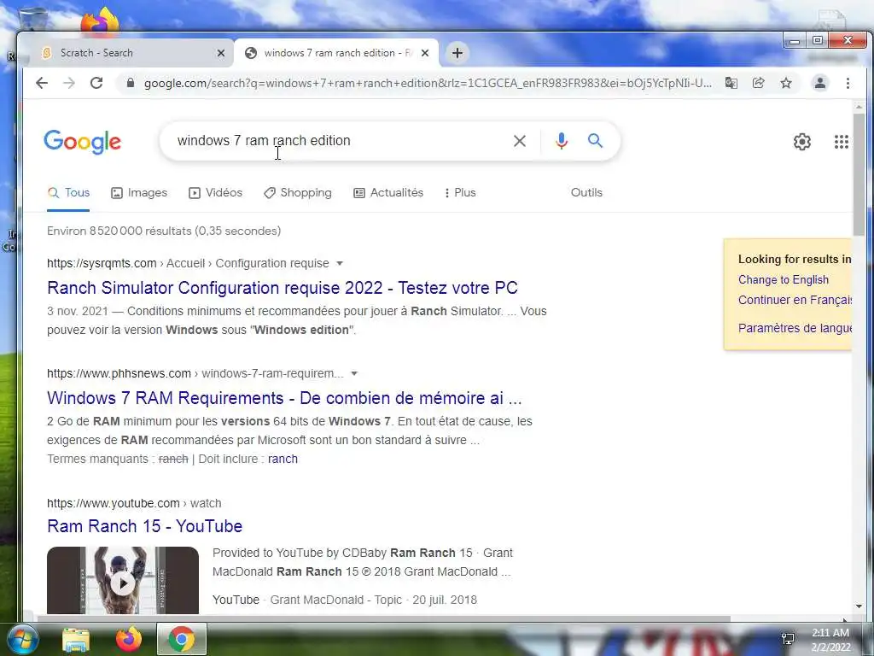The image size is (874, 656).
Task: Switch to Shopping results
Action: point(298,192)
